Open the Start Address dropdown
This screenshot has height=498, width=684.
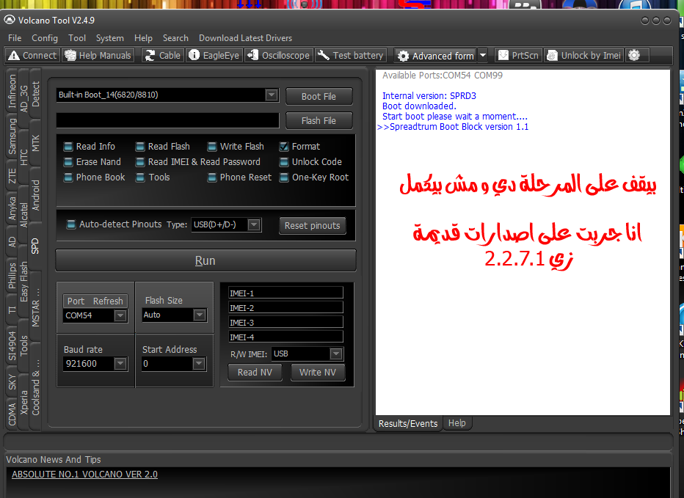(x=199, y=364)
